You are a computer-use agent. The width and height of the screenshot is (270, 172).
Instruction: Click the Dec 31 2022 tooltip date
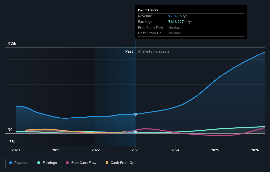pos(148,10)
